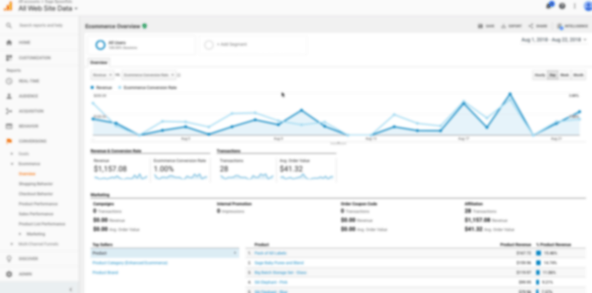Switch graph granularity to Week
Screen dimensions: 592x293
pyautogui.click(x=564, y=75)
